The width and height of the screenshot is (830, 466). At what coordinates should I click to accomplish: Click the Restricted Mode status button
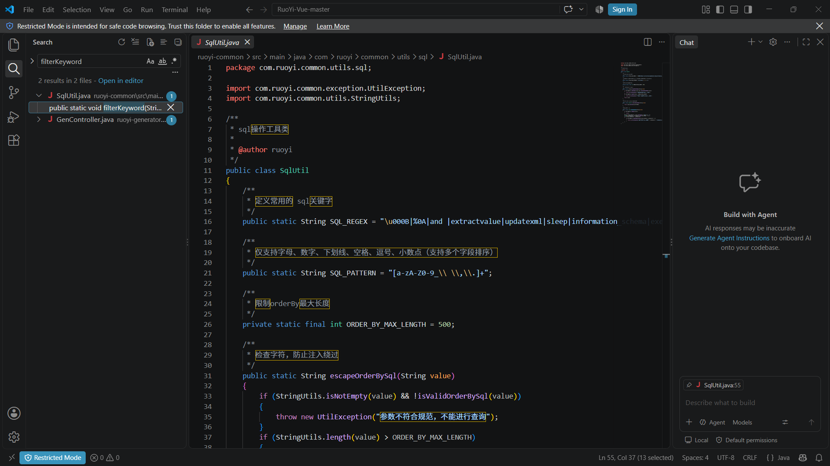(x=52, y=458)
